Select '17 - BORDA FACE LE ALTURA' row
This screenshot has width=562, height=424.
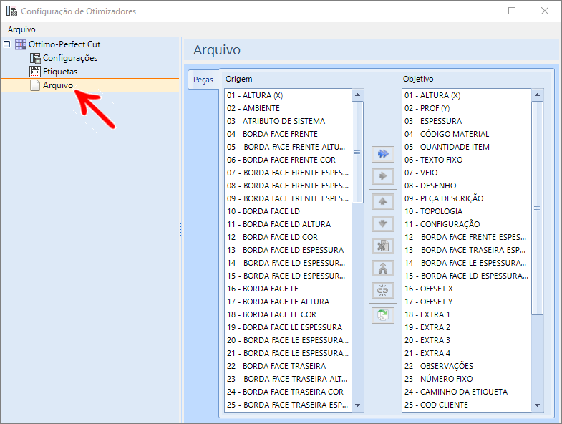tap(289, 302)
